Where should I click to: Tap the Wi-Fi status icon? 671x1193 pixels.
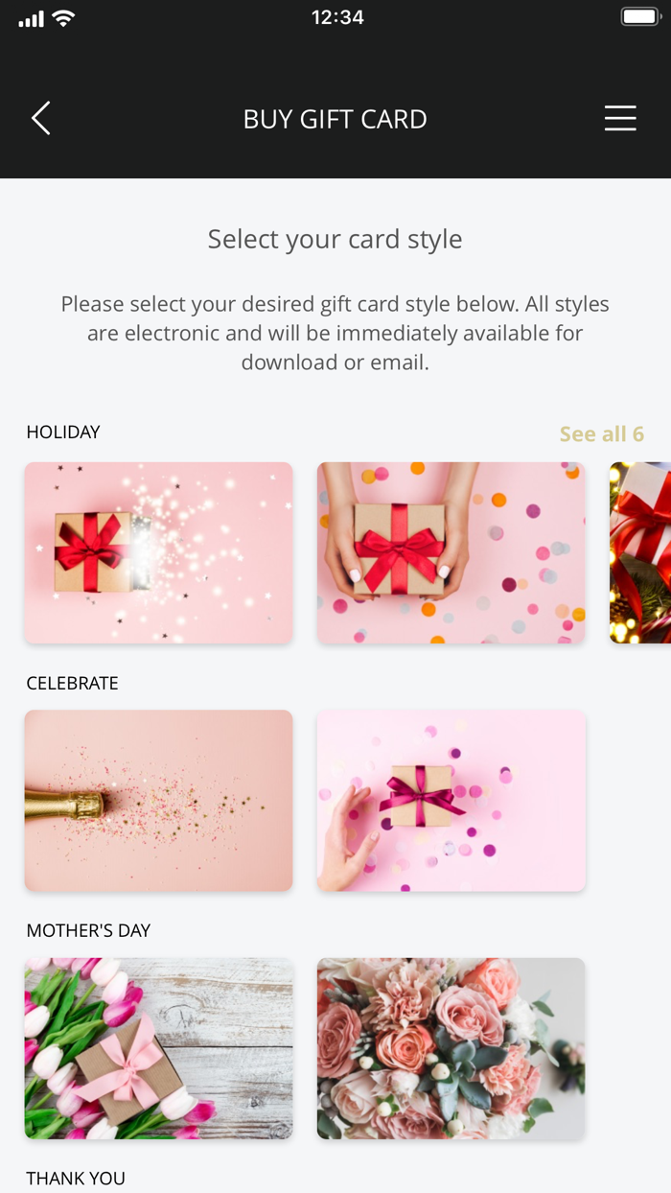[x=64, y=17]
